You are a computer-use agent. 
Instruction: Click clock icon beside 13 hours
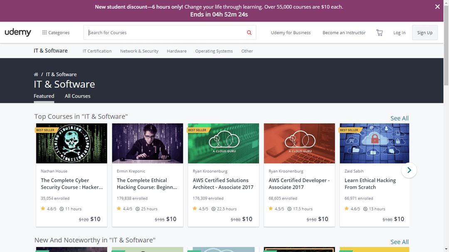[365, 209]
